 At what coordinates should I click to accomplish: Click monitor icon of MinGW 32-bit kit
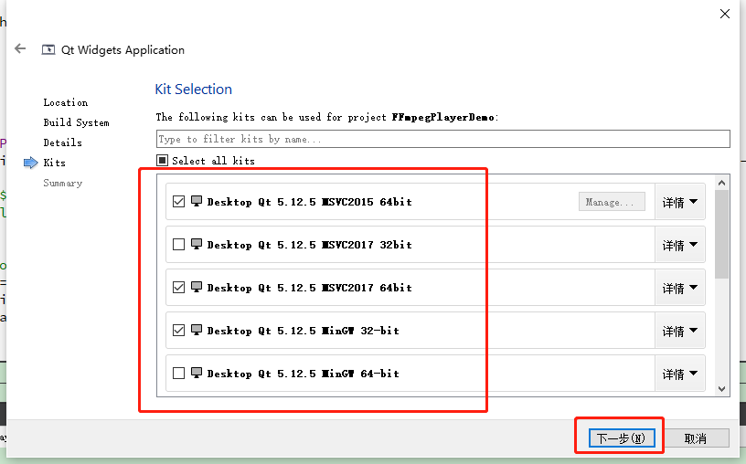pyautogui.click(x=197, y=331)
